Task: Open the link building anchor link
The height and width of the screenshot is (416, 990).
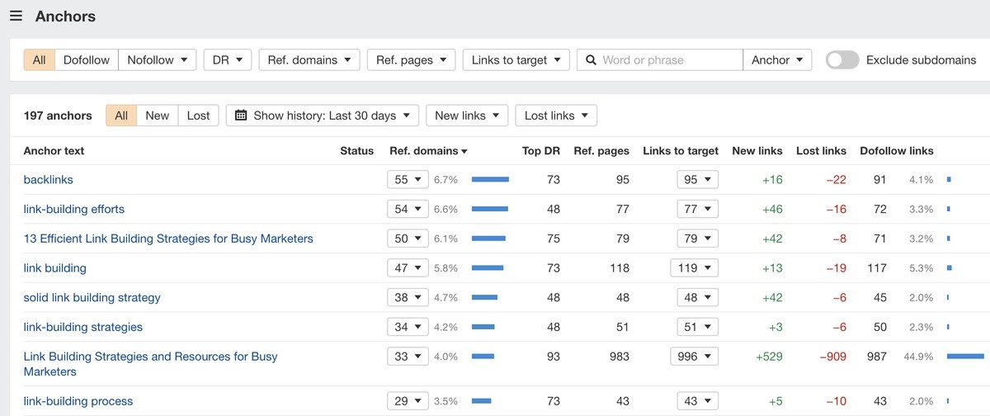Action: 55,268
